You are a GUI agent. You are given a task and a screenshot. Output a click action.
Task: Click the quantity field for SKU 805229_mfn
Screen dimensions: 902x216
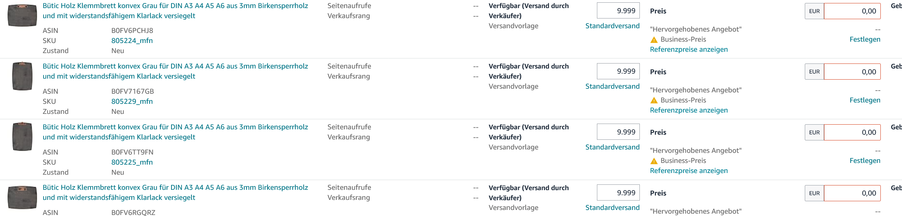click(x=618, y=72)
